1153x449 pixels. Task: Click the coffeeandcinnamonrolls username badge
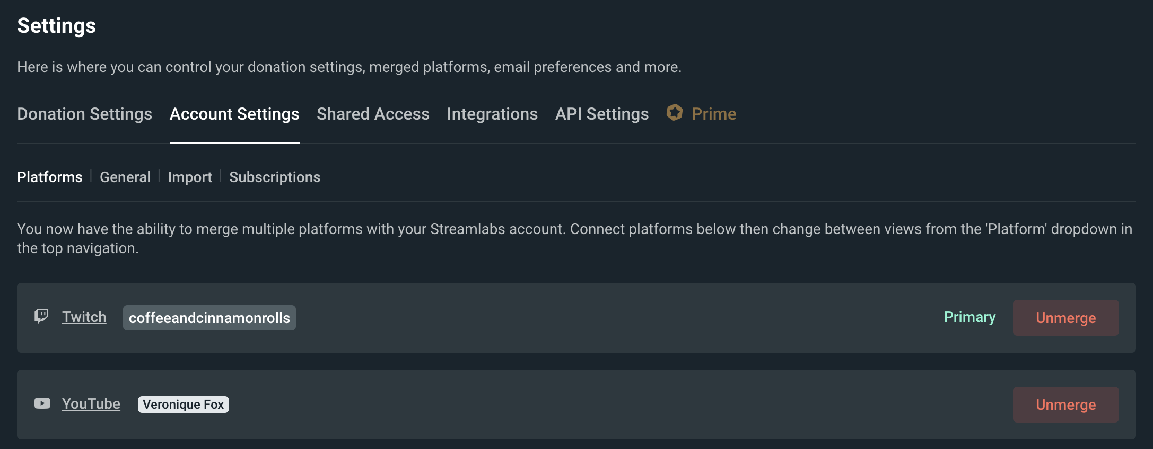(x=209, y=318)
